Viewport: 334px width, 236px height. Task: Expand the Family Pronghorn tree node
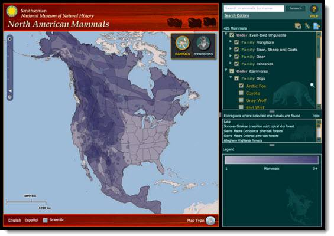point(231,42)
